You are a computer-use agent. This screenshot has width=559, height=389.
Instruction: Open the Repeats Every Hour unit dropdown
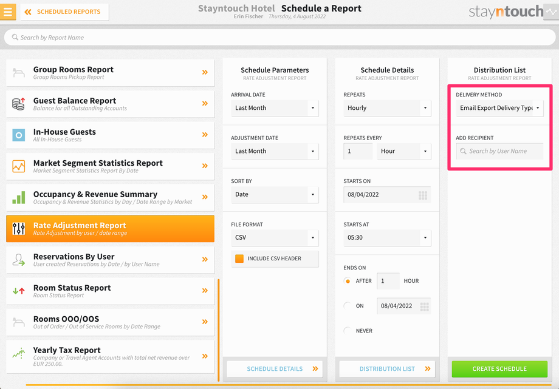point(404,151)
